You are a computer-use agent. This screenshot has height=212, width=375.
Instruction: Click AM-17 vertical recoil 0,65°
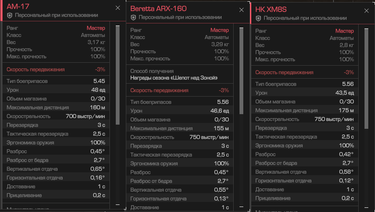click(98, 169)
